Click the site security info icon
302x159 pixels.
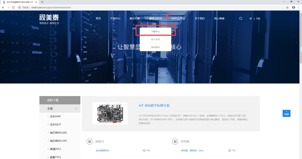coord(20,8)
